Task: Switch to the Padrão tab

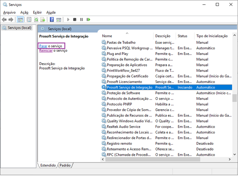Action: point(65,165)
